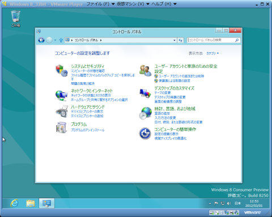
Task: Click 言語の追加 link
Action: point(162,113)
